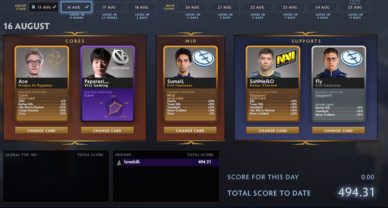
Task: Select lowskill- row in Friends leaderboard
Action: 166,162
